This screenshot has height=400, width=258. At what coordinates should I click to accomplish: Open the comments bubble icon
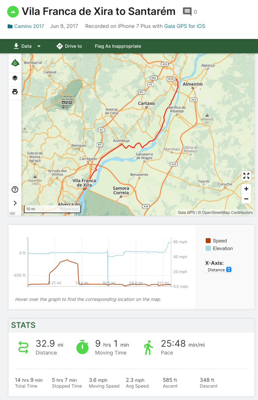click(187, 12)
